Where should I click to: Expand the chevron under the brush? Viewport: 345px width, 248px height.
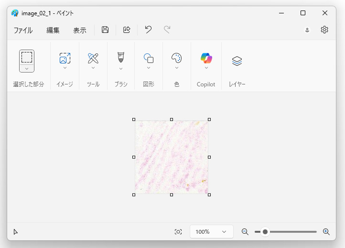(x=121, y=69)
